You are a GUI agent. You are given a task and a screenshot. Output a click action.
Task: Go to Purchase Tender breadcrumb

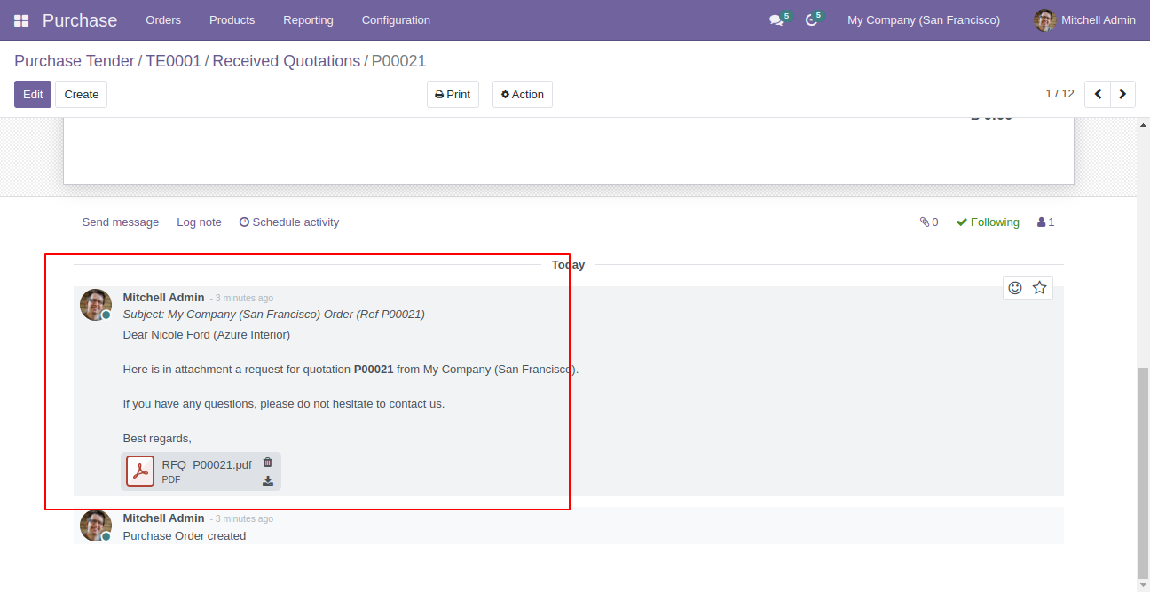75,61
